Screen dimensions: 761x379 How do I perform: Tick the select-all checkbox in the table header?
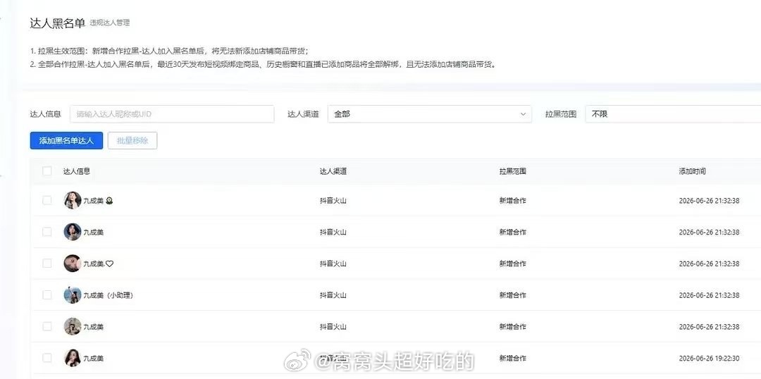coord(47,170)
